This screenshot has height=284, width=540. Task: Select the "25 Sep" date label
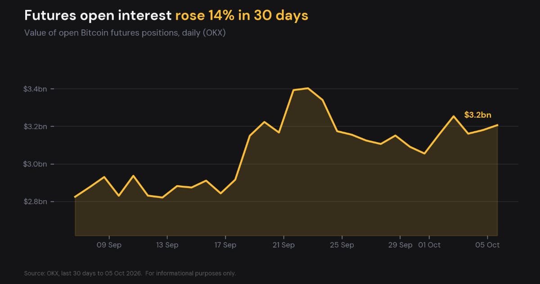pos(342,245)
